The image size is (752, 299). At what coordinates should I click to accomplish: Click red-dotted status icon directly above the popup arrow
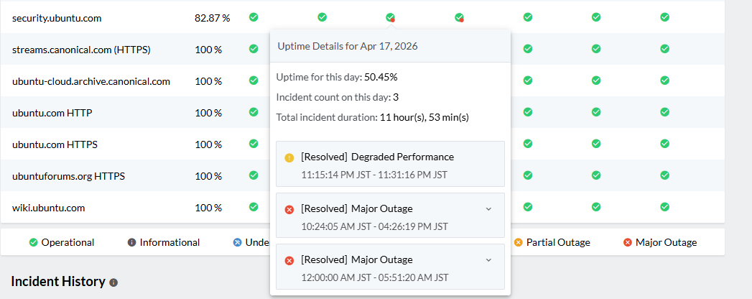[391, 18]
